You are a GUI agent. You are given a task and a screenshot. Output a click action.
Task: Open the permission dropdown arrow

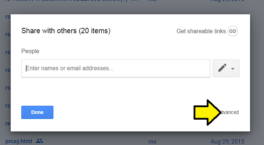point(233,69)
